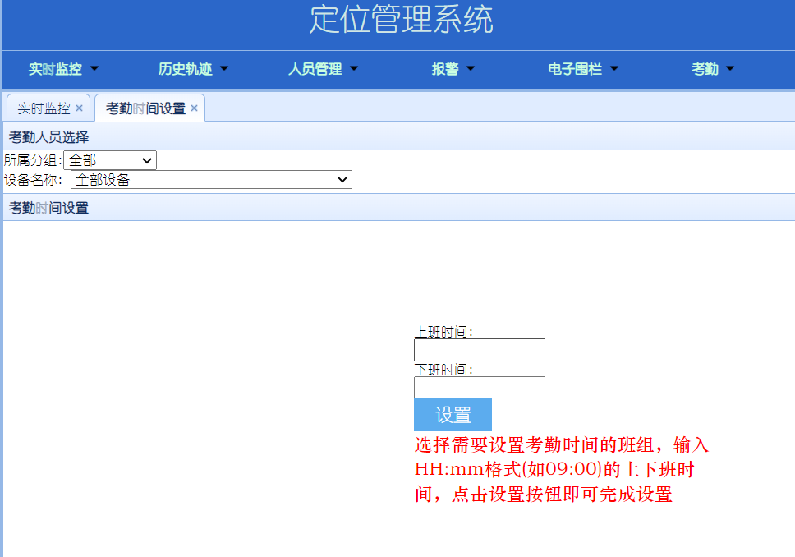
Task: Click the 考勤人员选择 panel header
Action: pos(49,136)
